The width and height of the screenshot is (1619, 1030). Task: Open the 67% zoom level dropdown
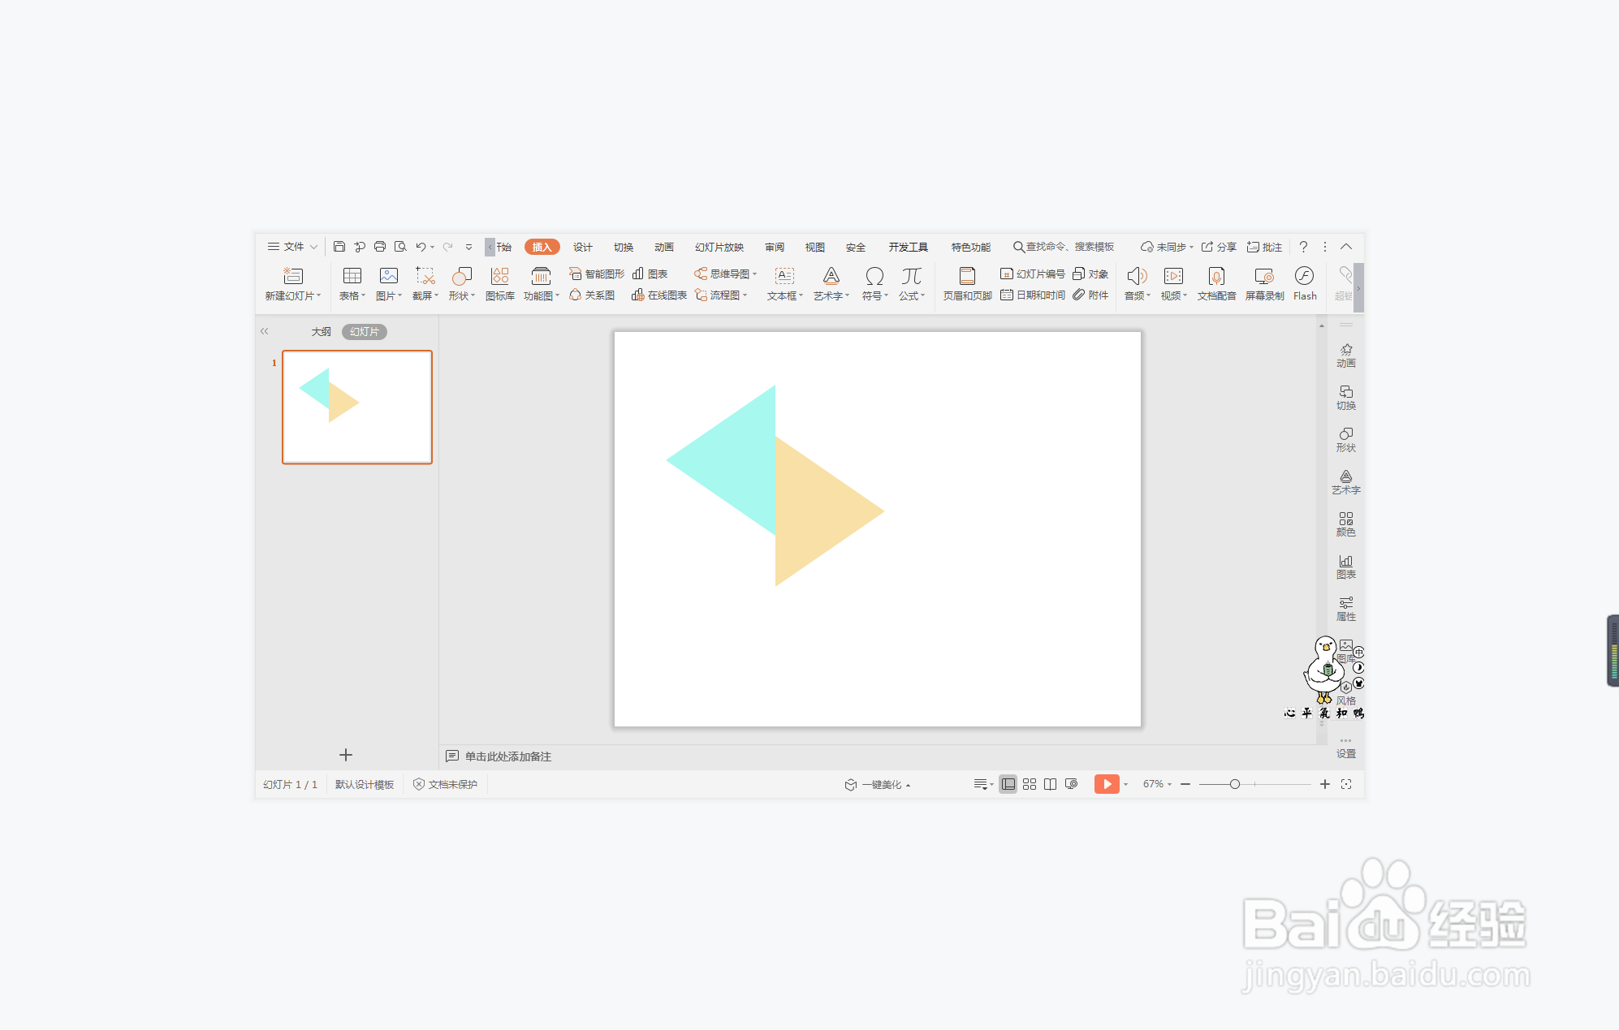point(1157,784)
